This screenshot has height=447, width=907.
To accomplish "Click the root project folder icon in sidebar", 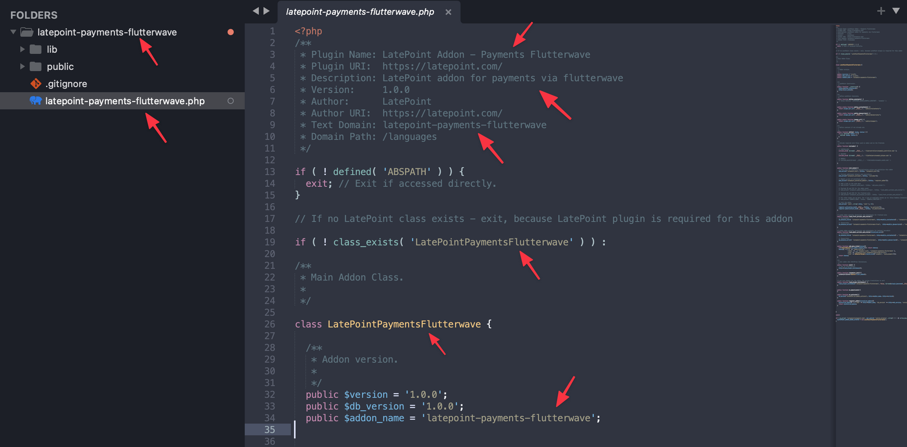I will click(26, 32).
